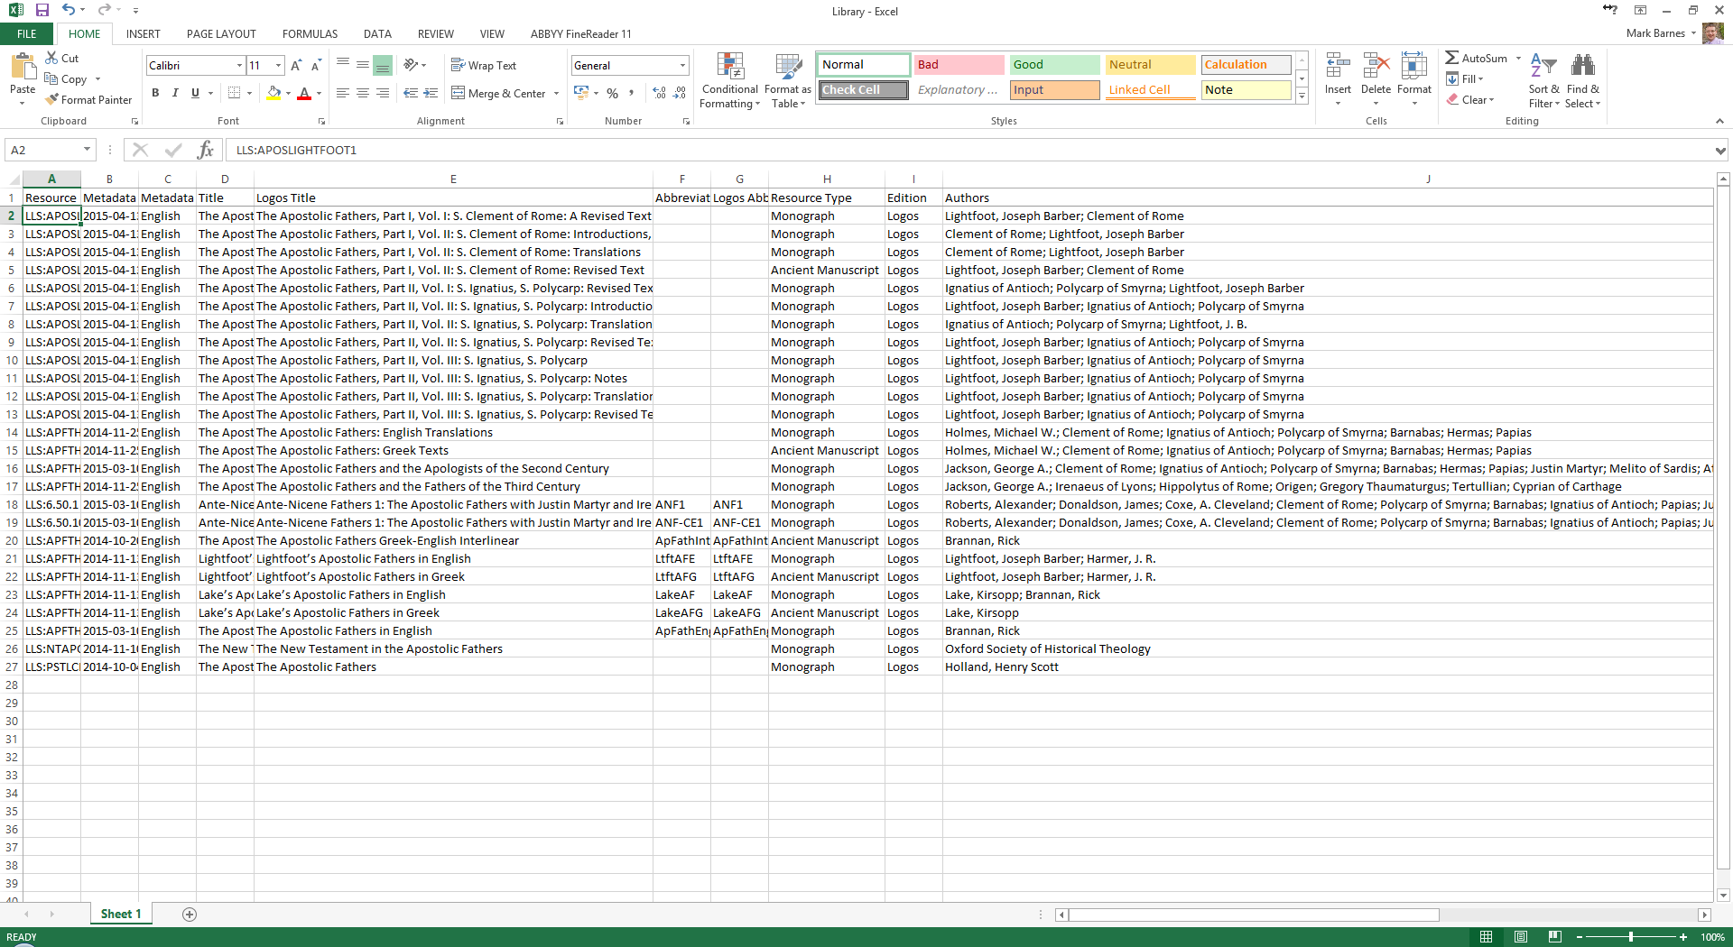This screenshot has height=947, width=1733.
Task: Toggle Align Left alignment
Action: (x=343, y=93)
